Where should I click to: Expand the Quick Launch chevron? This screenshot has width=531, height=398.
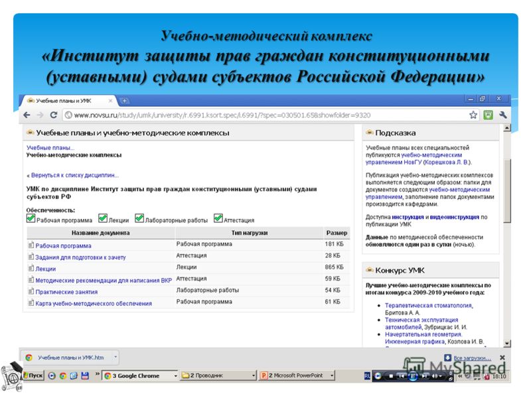(97, 374)
